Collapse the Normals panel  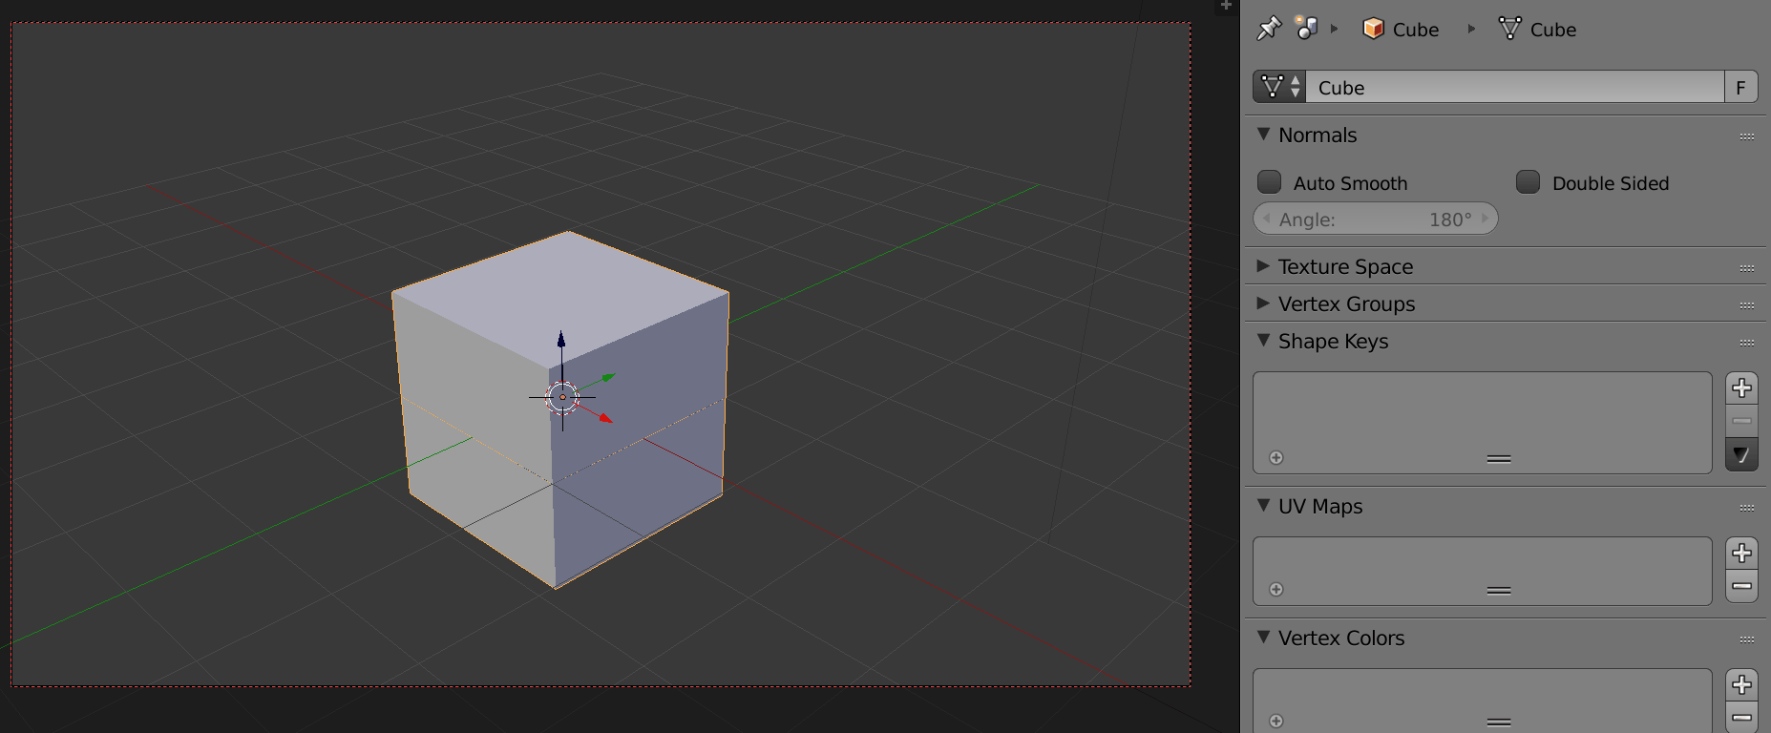coord(1264,135)
